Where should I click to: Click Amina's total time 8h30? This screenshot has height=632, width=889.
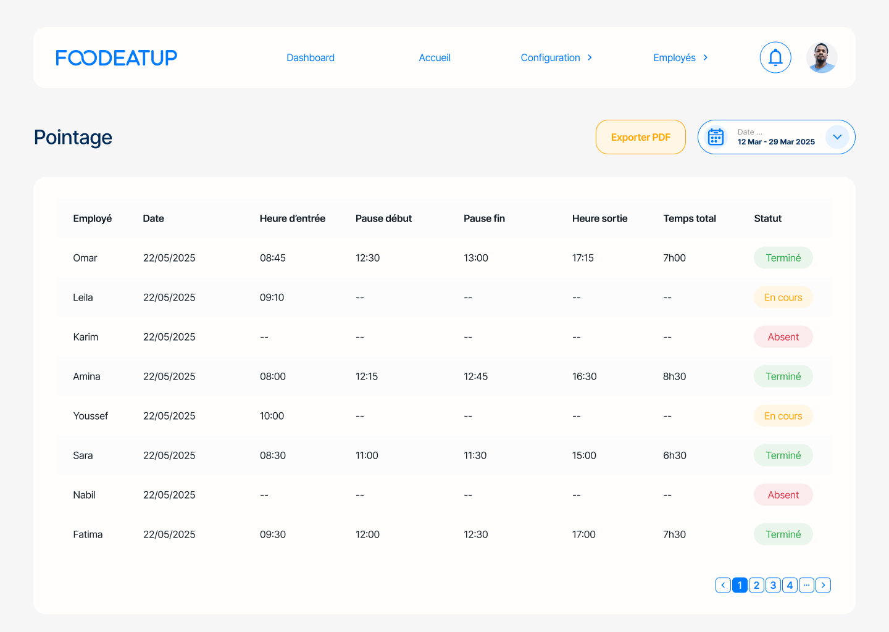pos(674,376)
